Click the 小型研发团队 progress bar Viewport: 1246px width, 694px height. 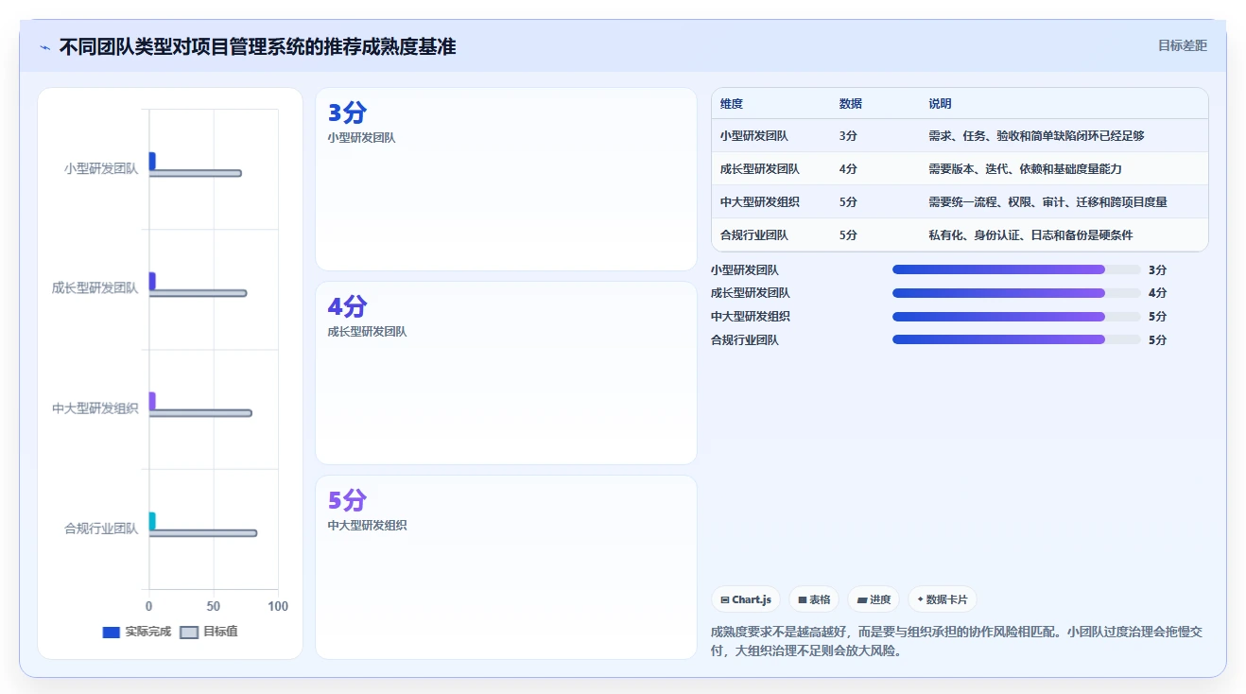click(1016, 269)
